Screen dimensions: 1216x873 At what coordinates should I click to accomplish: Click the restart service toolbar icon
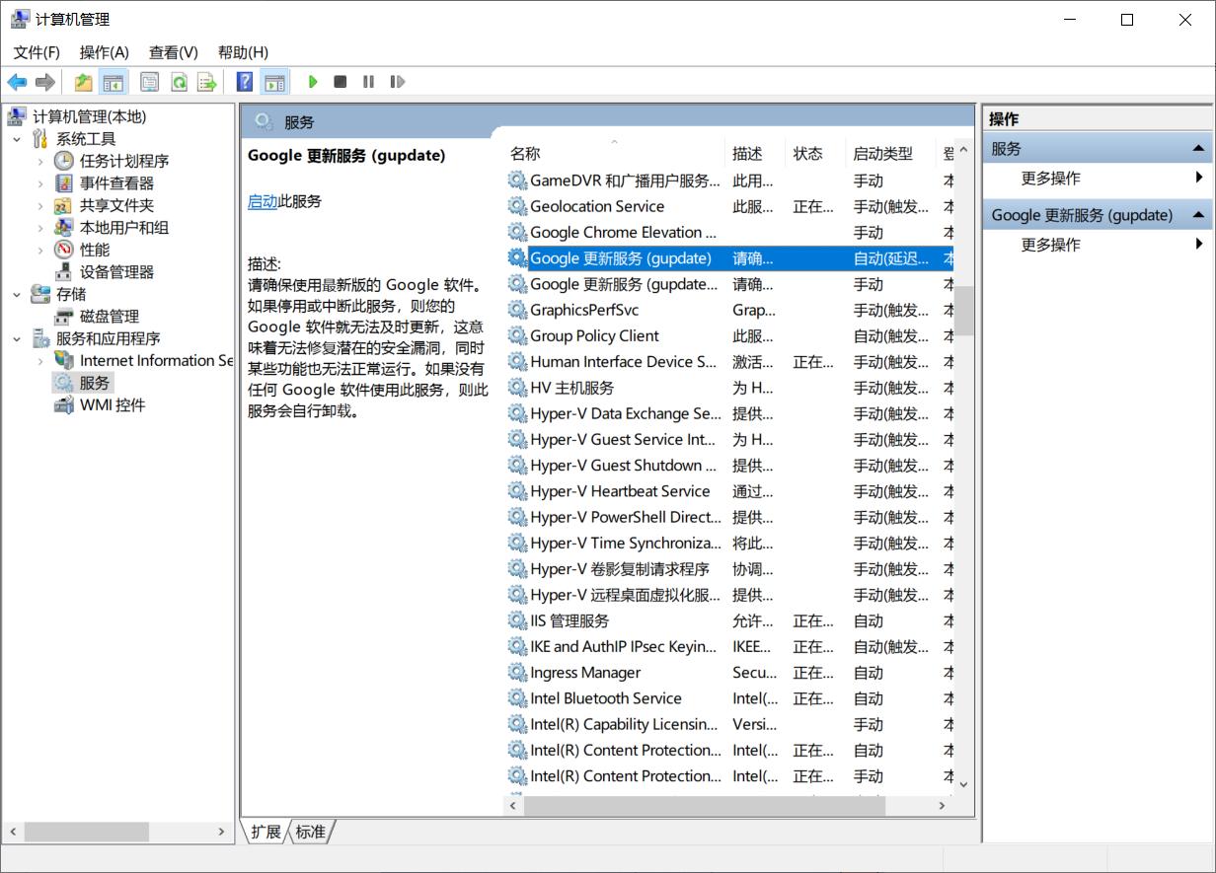[397, 82]
